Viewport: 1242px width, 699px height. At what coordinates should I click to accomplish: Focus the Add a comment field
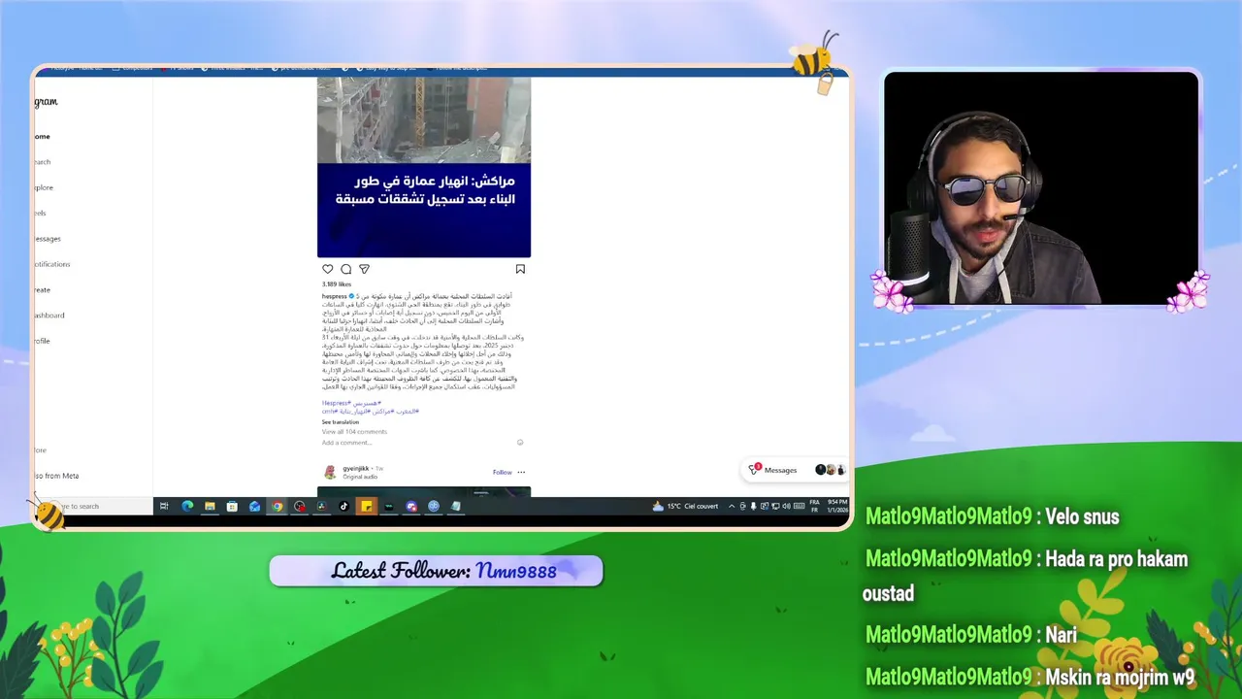tap(417, 443)
